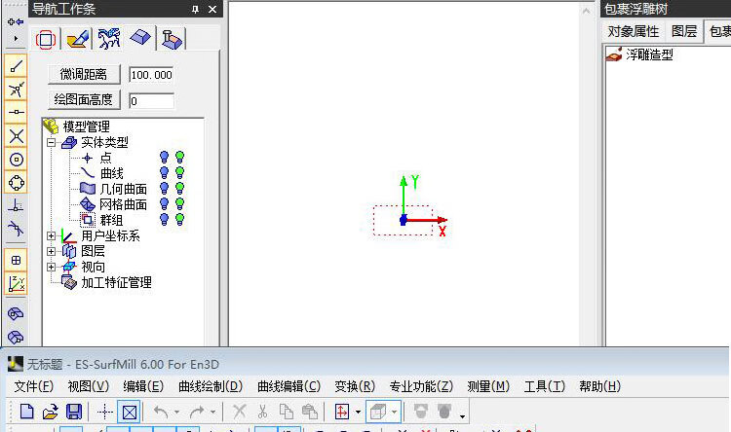Select the intersection snap tool
This screenshot has height=432, width=731.
tap(17, 90)
